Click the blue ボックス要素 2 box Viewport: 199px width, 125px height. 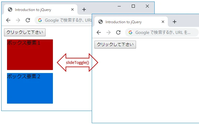[30, 88]
